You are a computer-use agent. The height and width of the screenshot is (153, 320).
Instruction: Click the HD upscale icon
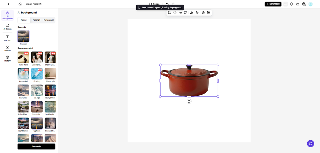click(180, 13)
